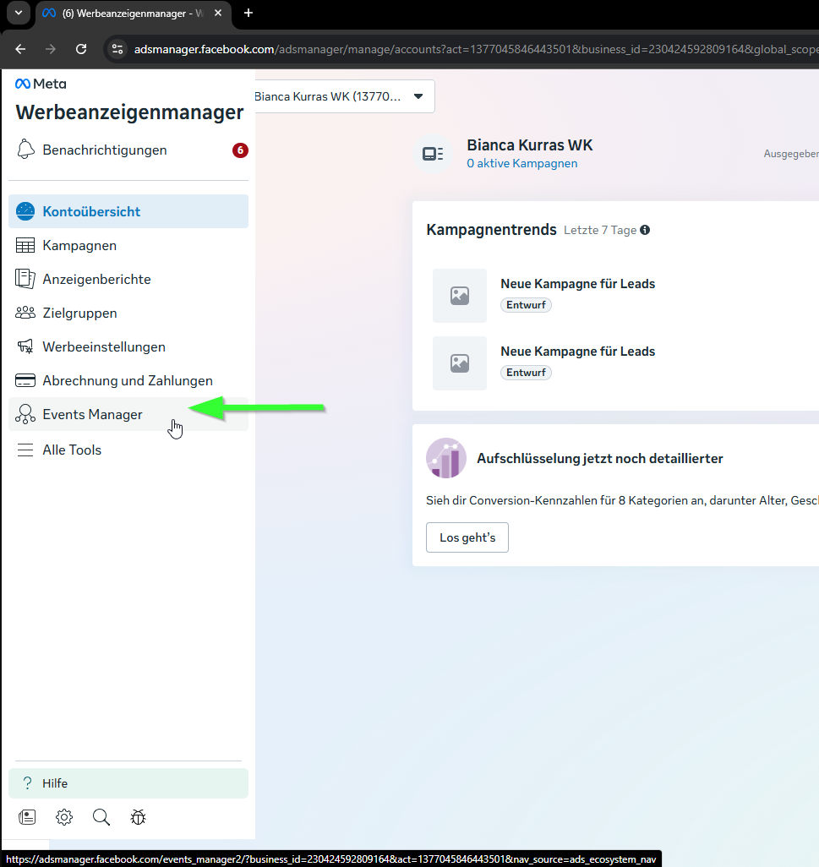The image size is (819, 867).
Task: Click the Kampagnen table icon
Action: tap(25, 246)
